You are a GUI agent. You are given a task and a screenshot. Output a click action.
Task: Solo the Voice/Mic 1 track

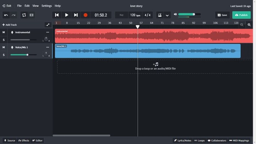tap(4, 55)
